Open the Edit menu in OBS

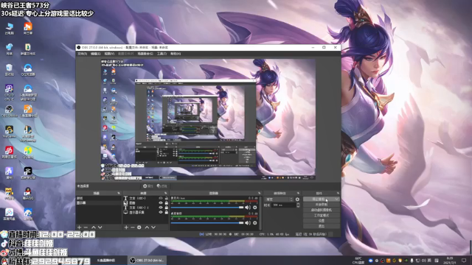(95, 54)
